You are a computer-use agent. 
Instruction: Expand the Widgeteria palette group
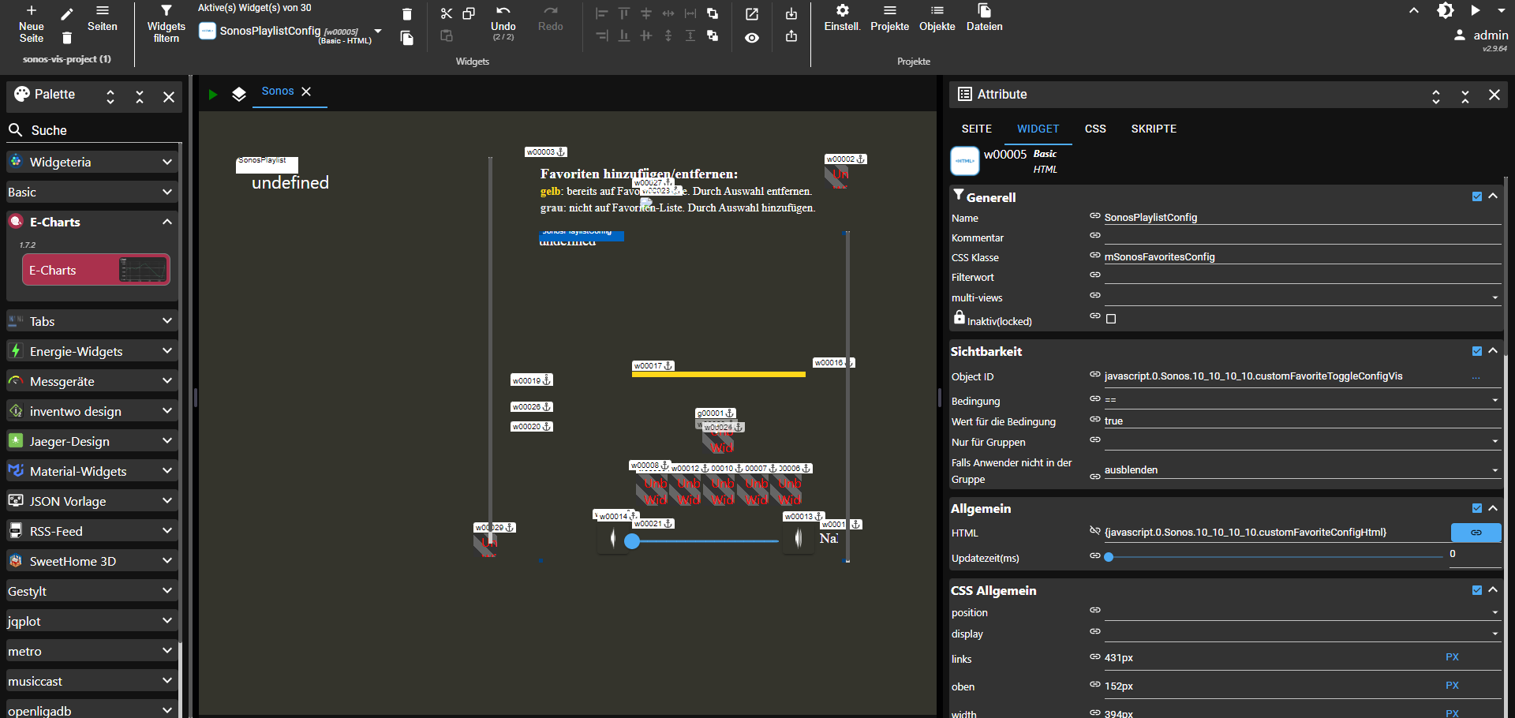[166, 162]
